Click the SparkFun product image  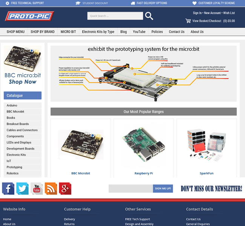coord(207,145)
